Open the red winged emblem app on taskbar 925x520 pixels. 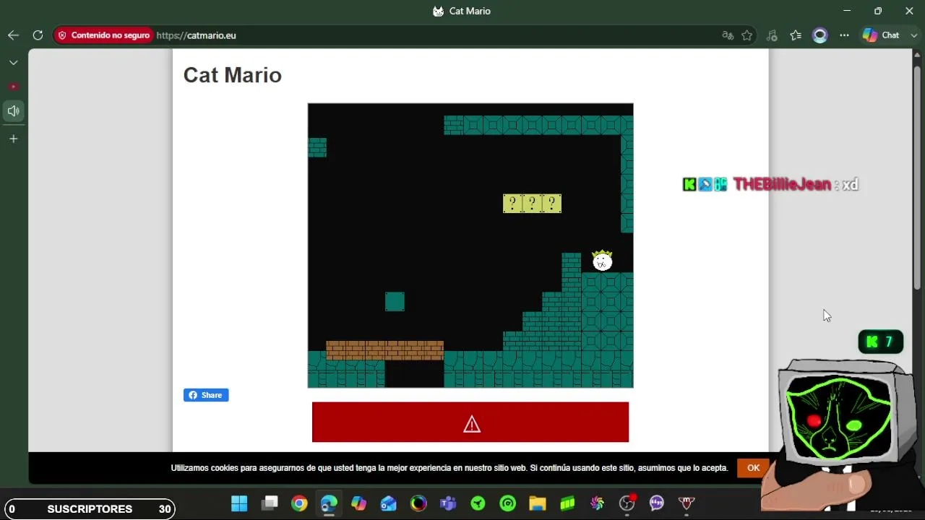(x=687, y=503)
